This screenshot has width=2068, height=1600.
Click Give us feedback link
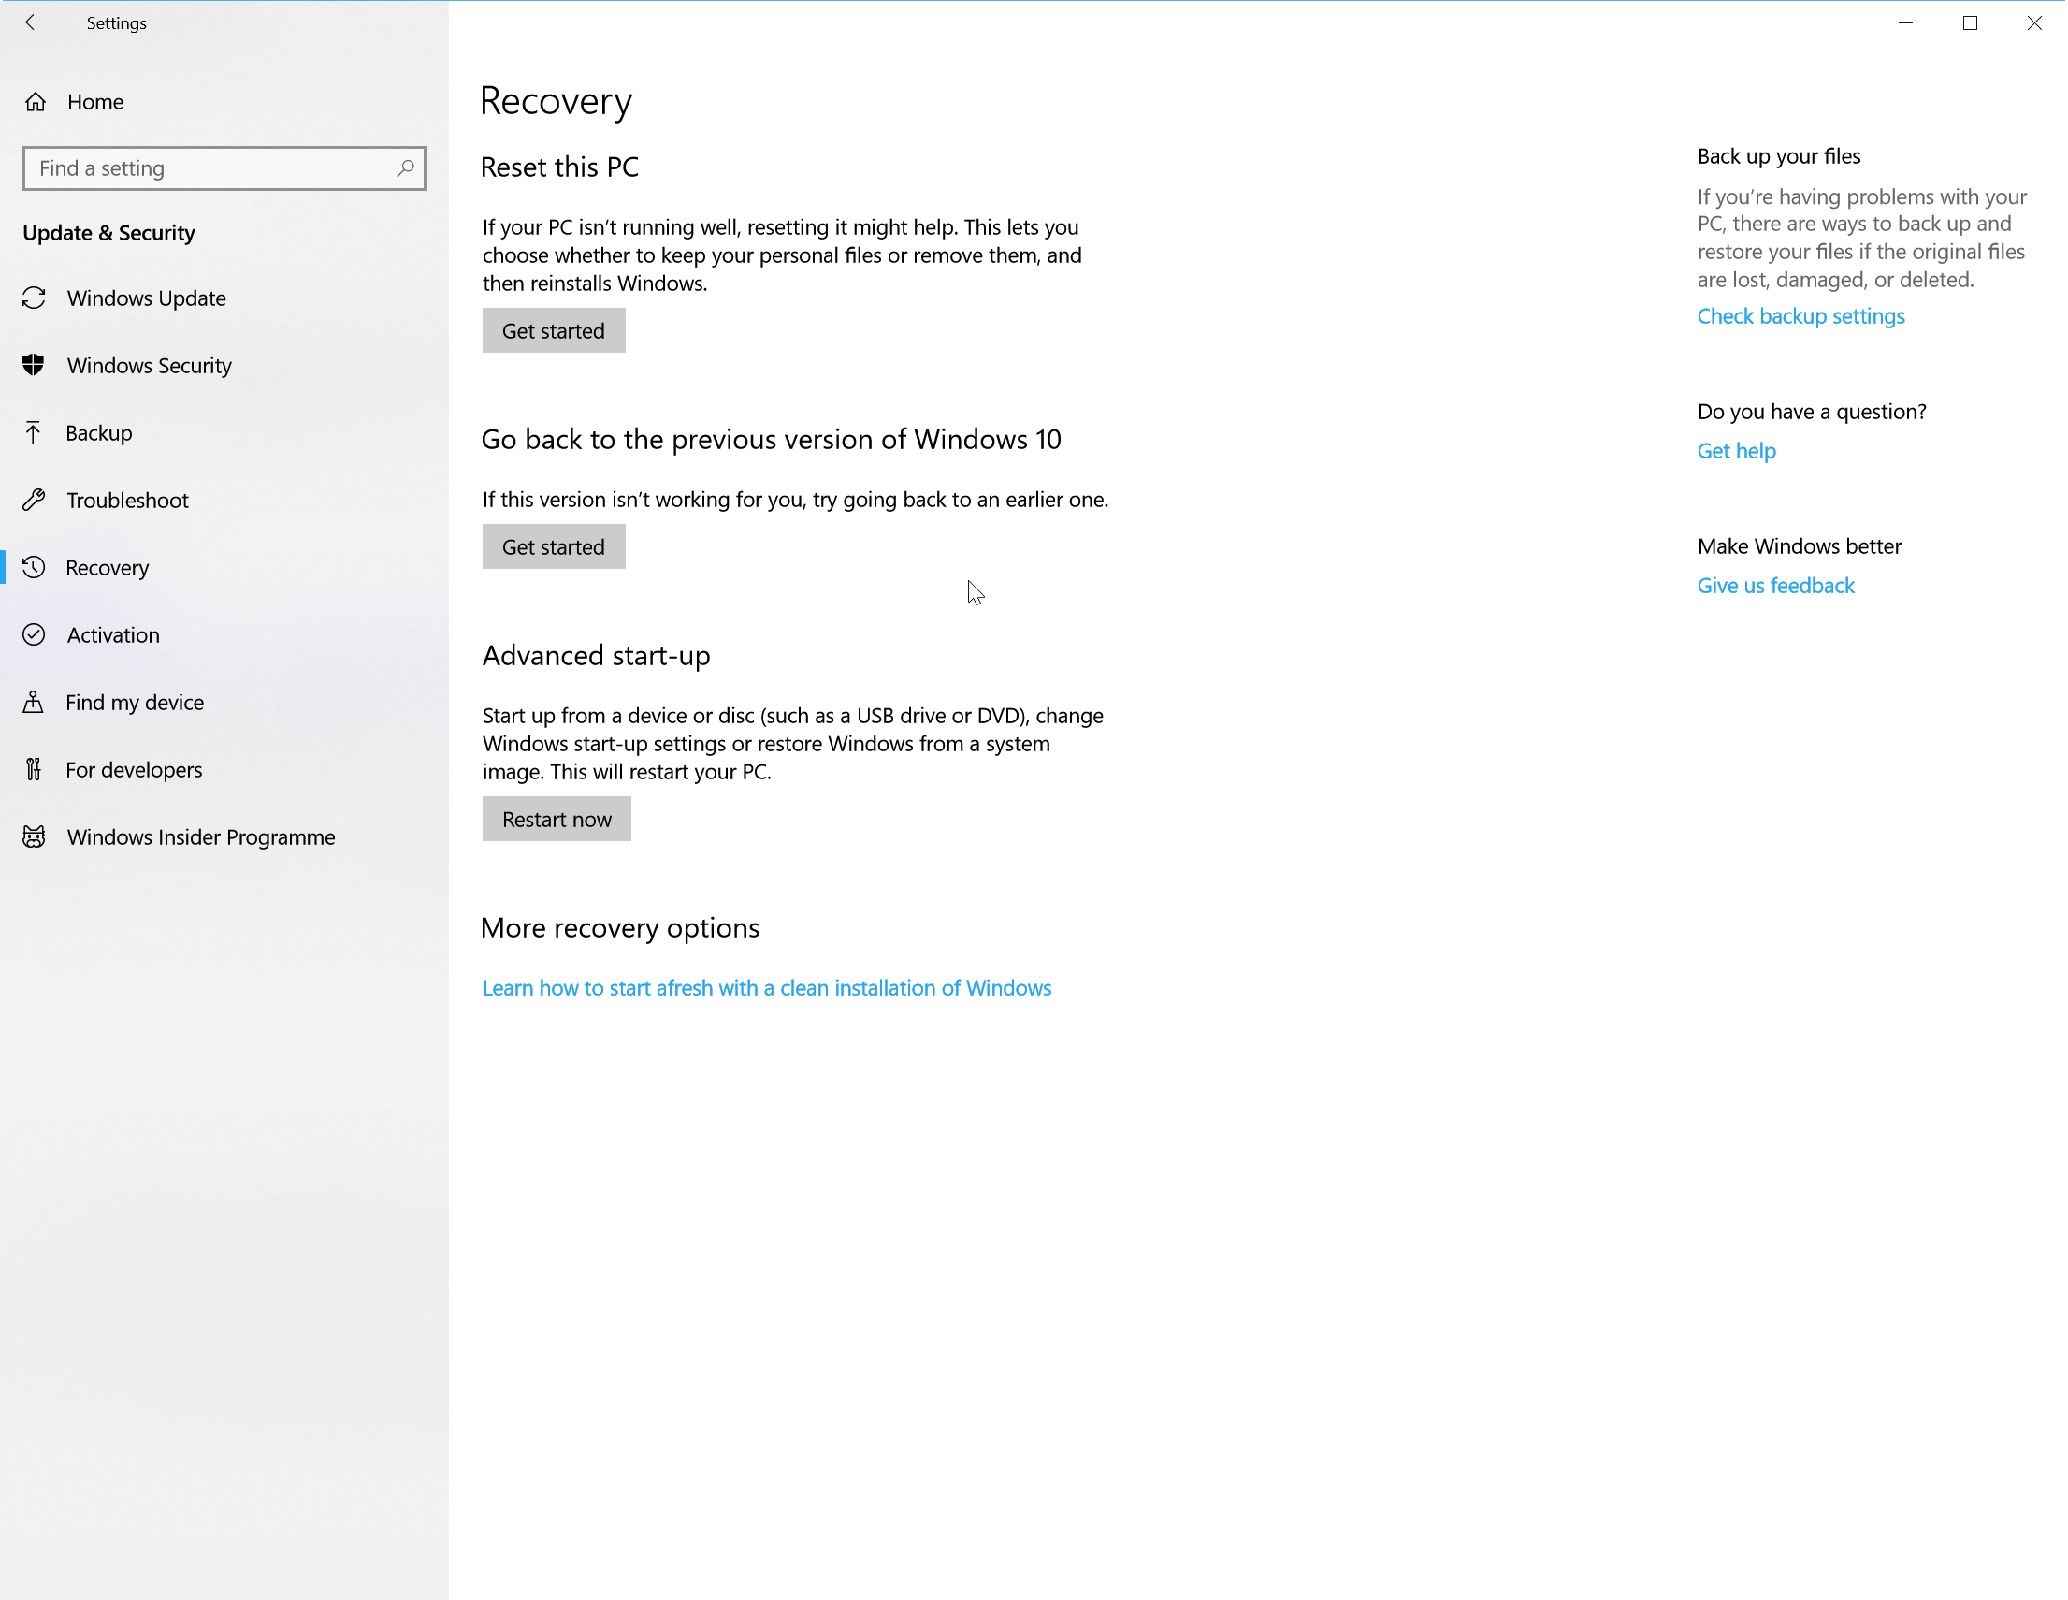[x=1776, y=586]
